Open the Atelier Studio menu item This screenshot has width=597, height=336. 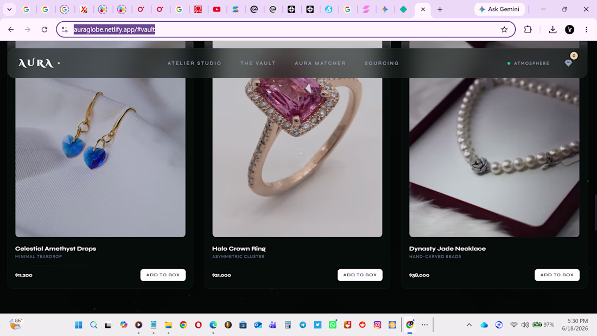click(x=194, y=64)
